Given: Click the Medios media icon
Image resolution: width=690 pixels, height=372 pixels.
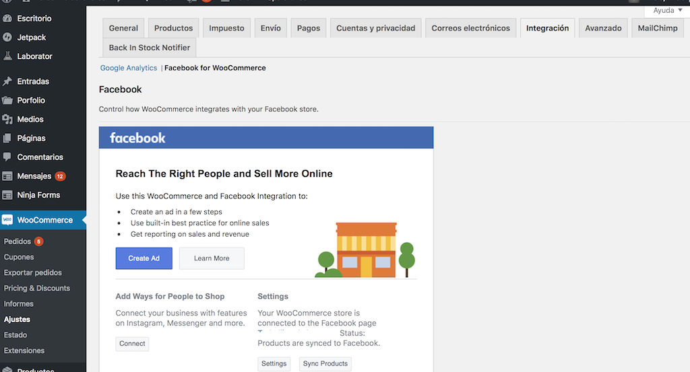Looking at the screenshot, I should 7,119.
